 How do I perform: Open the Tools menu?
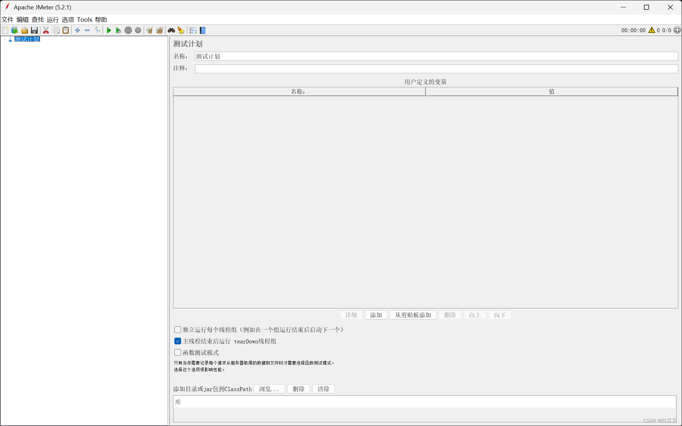pyautogui.click(x=84, y=19)
